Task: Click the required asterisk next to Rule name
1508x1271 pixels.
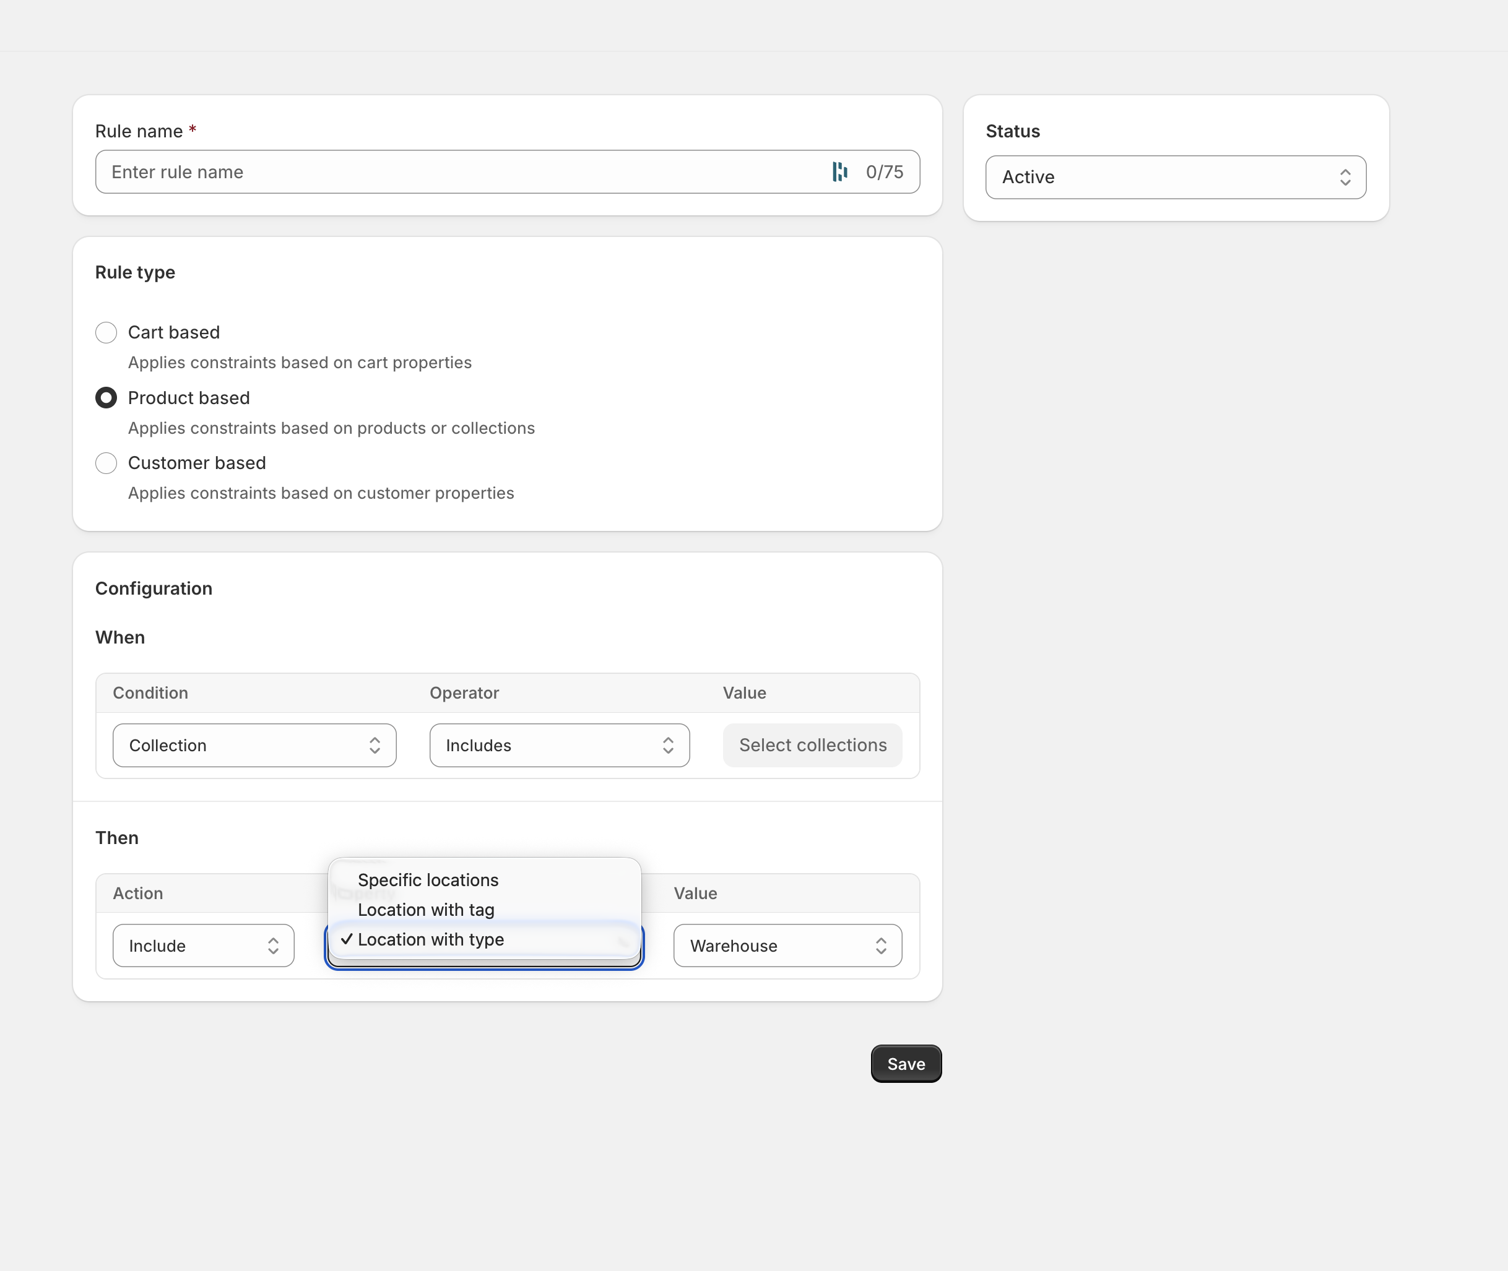Action: pyautogui.click(x=192, y=128)
